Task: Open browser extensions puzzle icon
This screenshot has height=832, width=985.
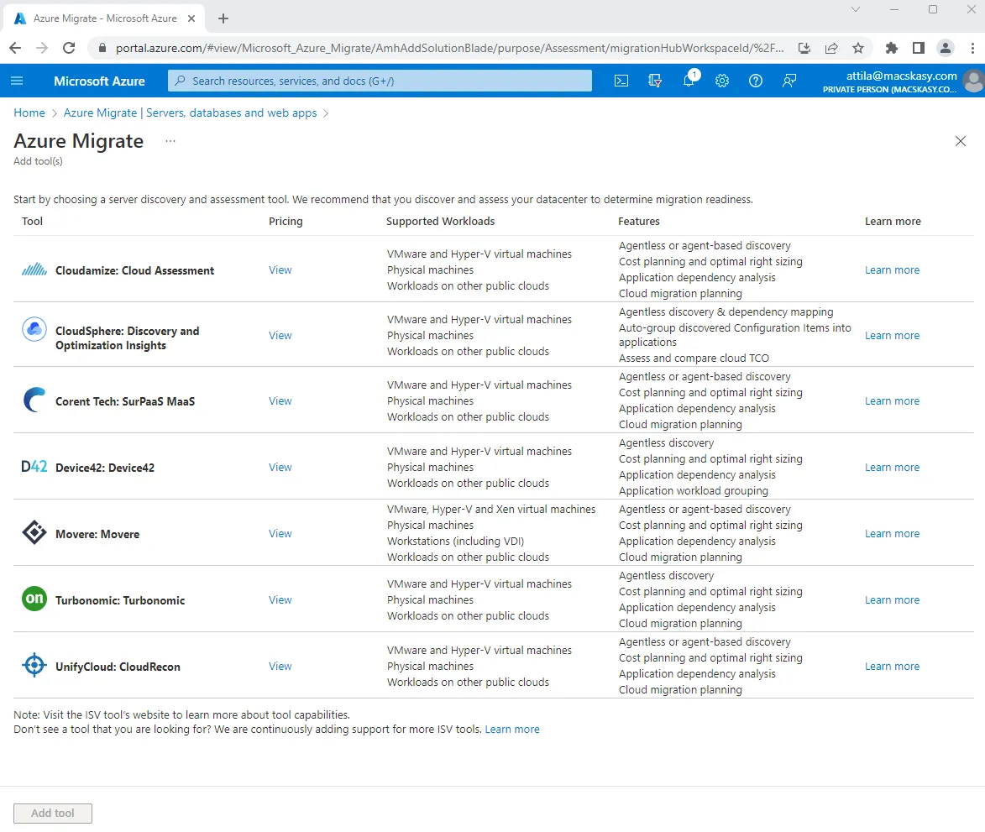Action: (x=892, y=48)
